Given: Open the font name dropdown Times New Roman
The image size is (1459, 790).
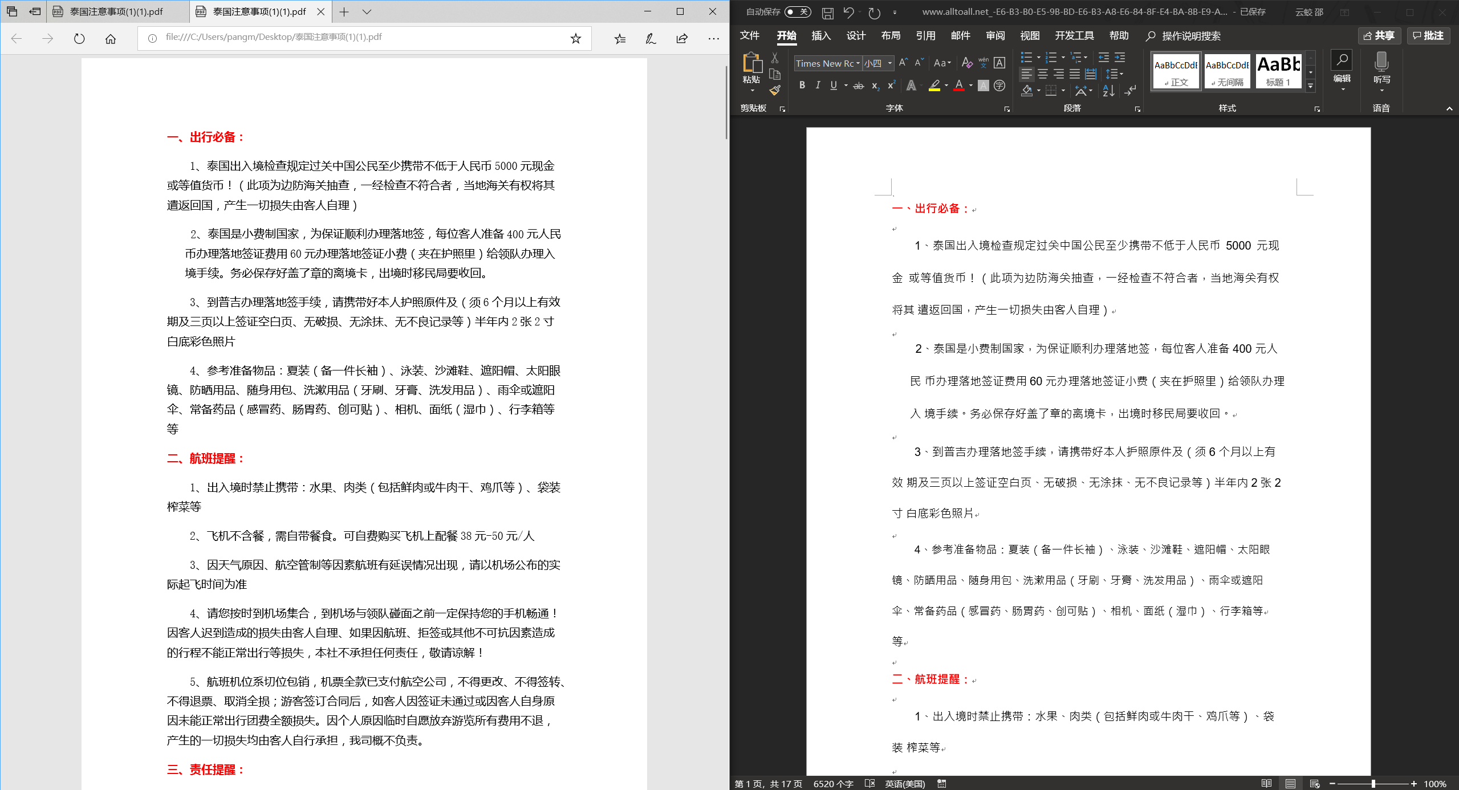Looking at the screenshot, I should click(858, 63).
